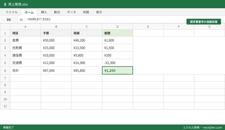Select the 通信費 cell
The width and height of the screenshot is (225, 130).
25,55
